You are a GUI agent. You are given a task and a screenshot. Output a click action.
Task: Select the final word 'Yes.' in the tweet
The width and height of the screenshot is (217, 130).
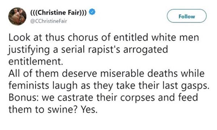point(89,110)
